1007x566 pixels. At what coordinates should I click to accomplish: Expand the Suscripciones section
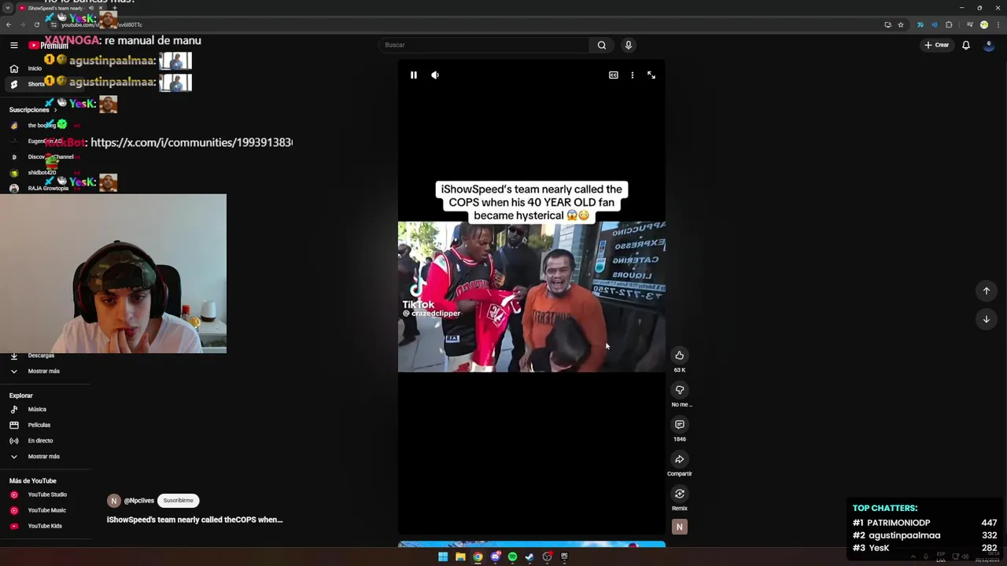pyautogui.click(x=33, y=110)
